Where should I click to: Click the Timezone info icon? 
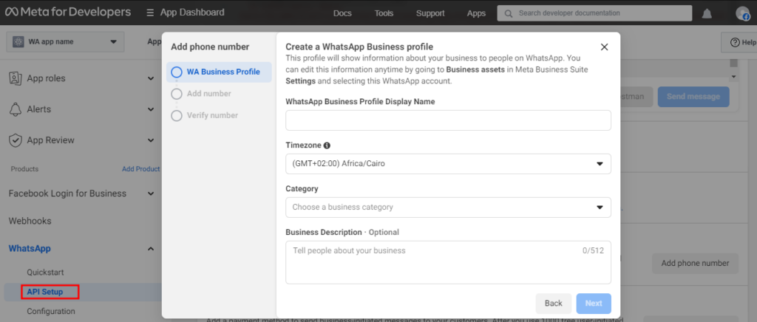[x=327, y=145]
